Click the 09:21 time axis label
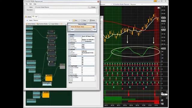 tap(106, 105)
